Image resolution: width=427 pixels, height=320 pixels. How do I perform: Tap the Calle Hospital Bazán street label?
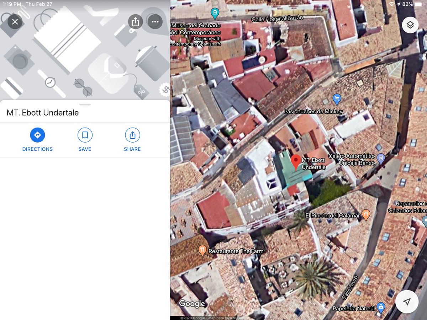pyautogui.click(x=277, y=19)
